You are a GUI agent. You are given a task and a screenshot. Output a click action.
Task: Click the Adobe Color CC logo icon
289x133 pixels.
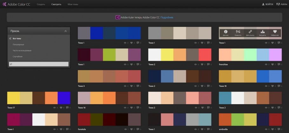point(3,4)
